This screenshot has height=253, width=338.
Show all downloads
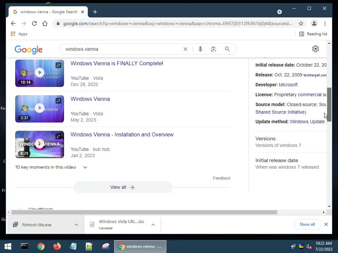(307, 224)
